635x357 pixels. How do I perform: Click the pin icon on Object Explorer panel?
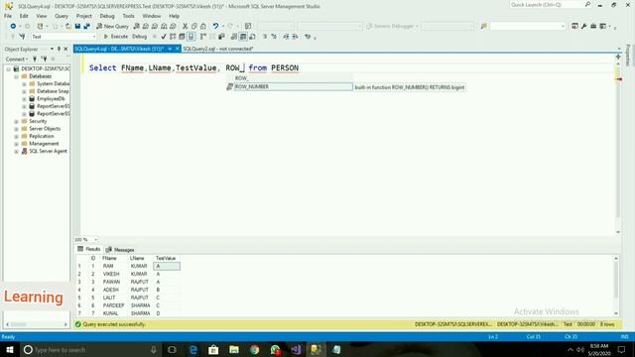coord(59,49)
